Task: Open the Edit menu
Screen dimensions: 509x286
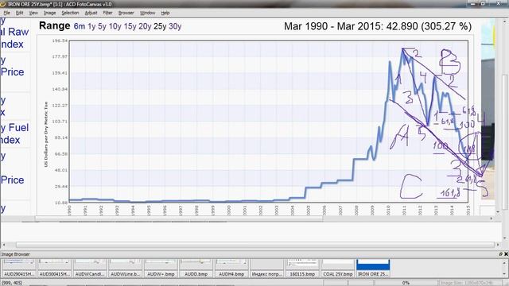Action: pos(19,13)
